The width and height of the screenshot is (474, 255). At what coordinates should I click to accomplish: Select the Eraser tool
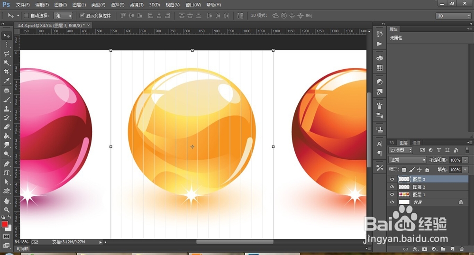pos(6,127)
